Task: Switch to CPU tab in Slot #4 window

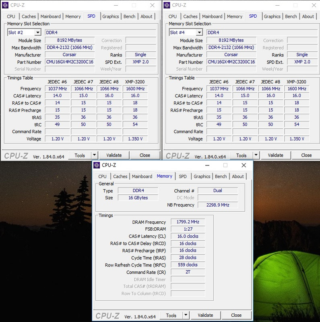Action: [173, 17]
